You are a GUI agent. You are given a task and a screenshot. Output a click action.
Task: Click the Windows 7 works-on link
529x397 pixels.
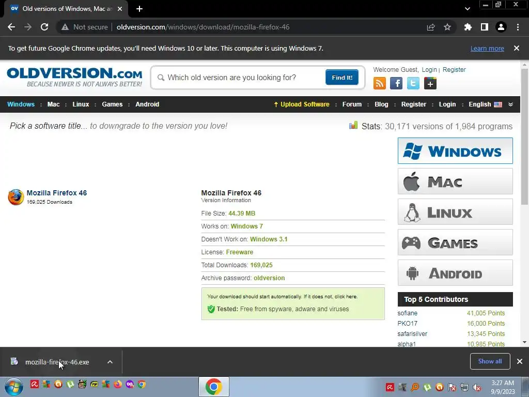[x=246, y=226]
